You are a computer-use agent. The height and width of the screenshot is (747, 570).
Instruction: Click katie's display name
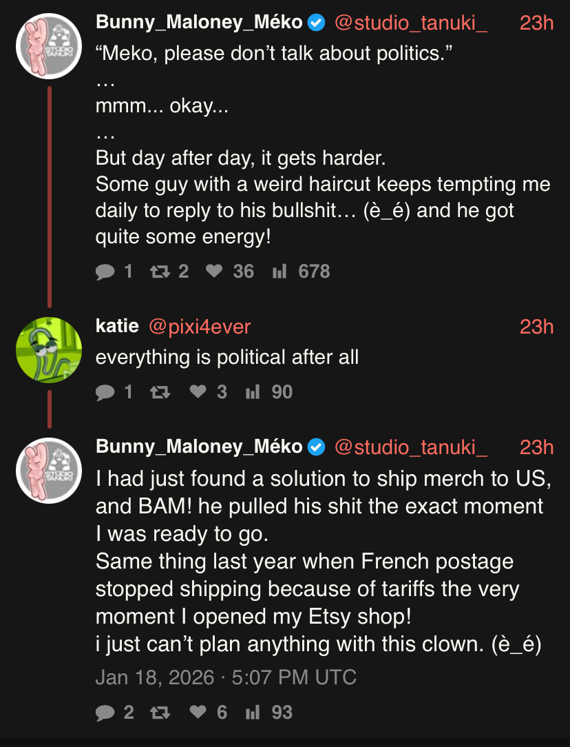click(x=117, y=326)
